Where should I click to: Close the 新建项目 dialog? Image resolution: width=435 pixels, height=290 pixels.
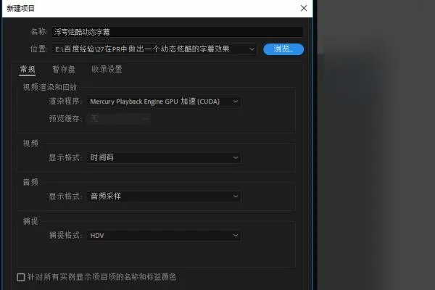pyautogui.click(x=304, y=8)
